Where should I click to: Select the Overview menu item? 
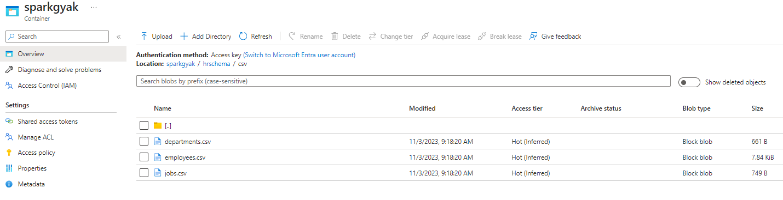click(x=63, y=54)
